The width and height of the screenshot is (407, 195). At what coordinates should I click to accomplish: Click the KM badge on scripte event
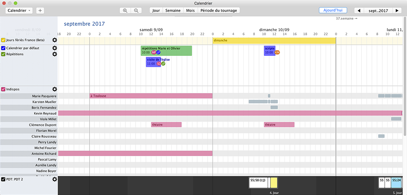coord(277,53)
